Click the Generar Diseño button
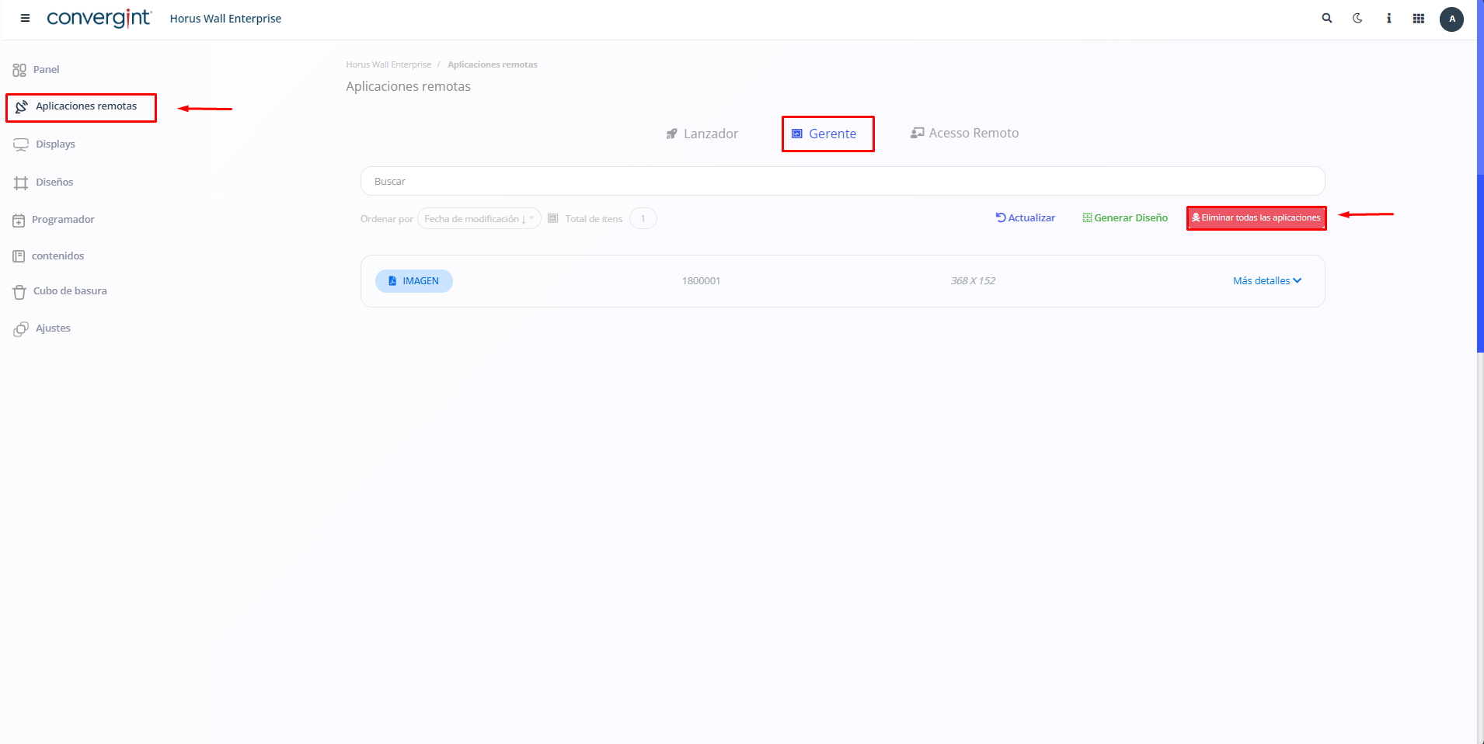This screenshot has width=1484, height=744. pyautogui.click(x=1125, y=218)
